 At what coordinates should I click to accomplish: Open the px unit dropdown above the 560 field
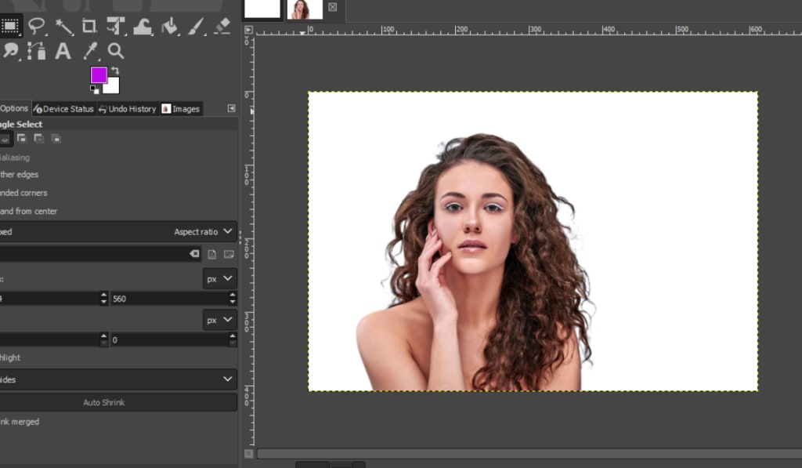[x=219, y=278]
